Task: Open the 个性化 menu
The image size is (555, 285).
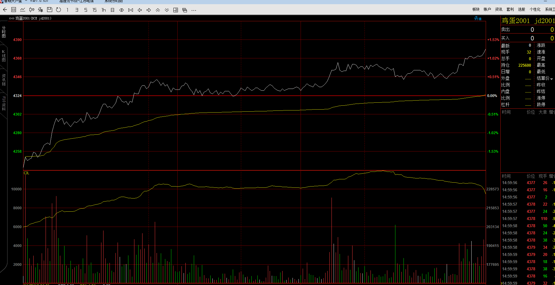Action: [x=535, y=9]
